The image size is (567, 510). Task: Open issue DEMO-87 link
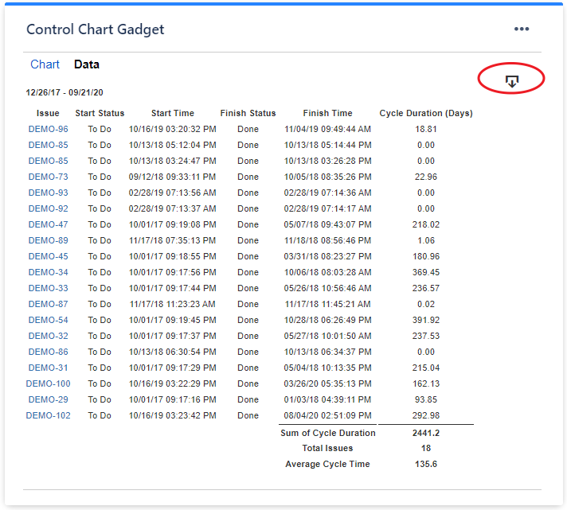tap(48, 304)
